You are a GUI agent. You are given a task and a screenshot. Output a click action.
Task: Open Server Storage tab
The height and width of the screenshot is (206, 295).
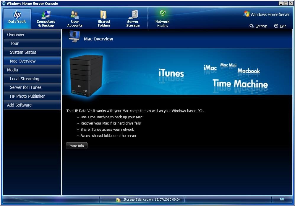(133, 19)
